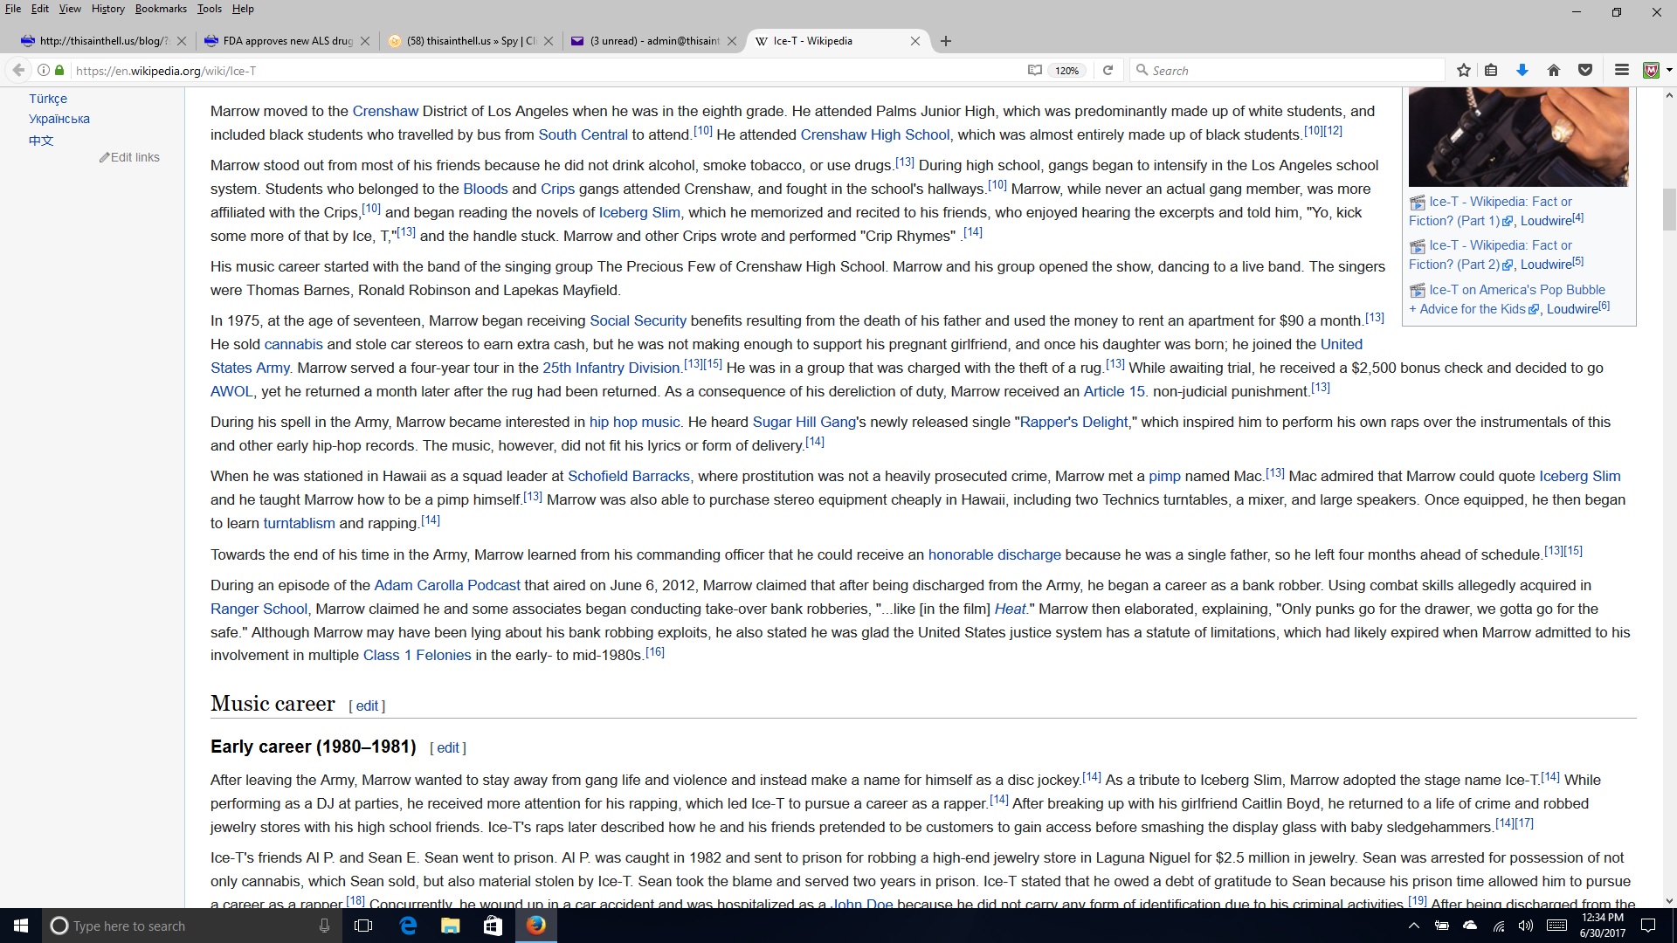Bookmark this page with star icon
This screenshot has height=943, width=1677.
[1464, 70]
